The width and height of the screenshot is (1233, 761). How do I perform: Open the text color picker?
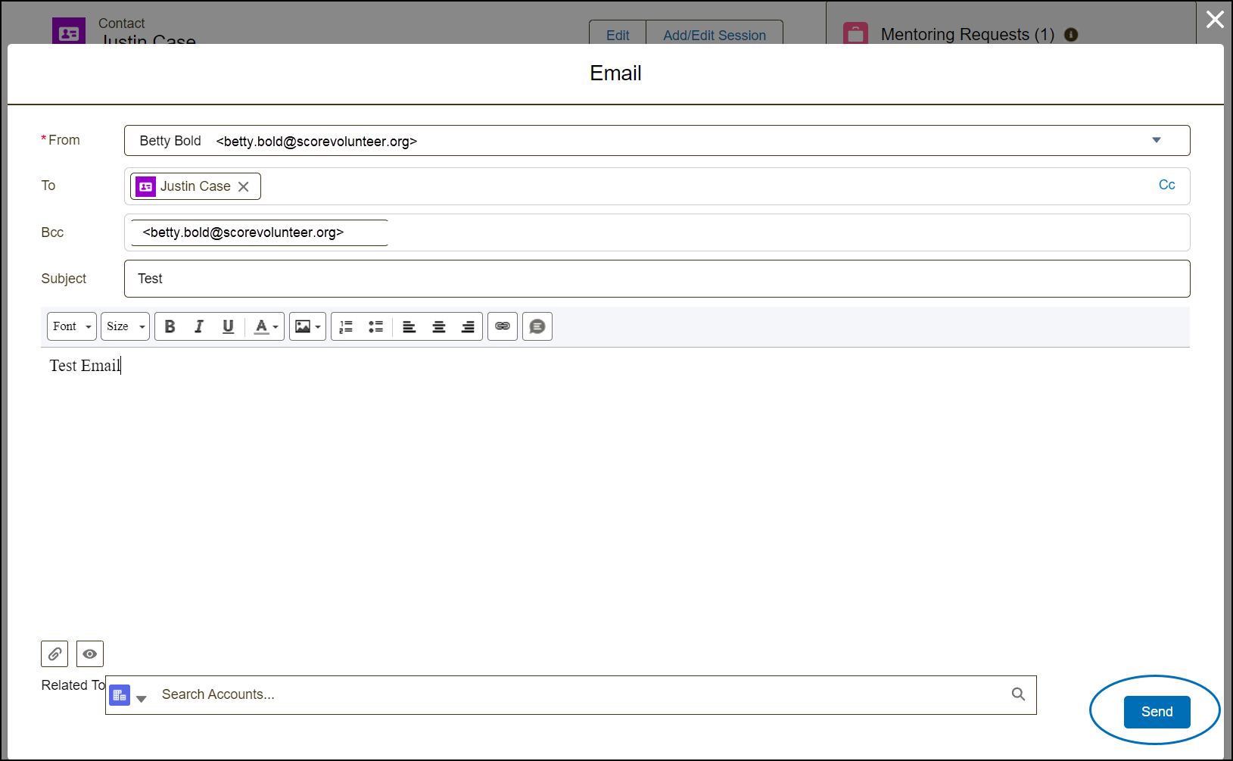point(266,326)
